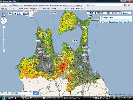
Task: Click the 津軽半島 map label
Action: tap(45, 35)
